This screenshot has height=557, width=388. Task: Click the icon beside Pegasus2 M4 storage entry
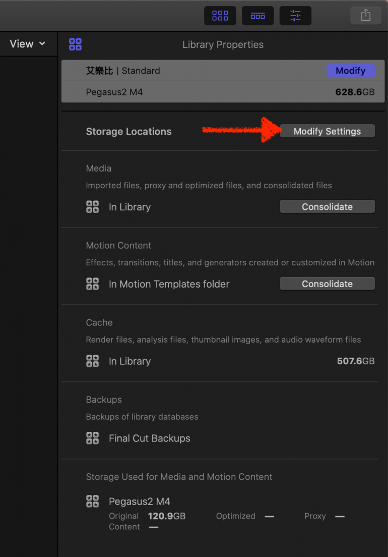tap(92, 502)
